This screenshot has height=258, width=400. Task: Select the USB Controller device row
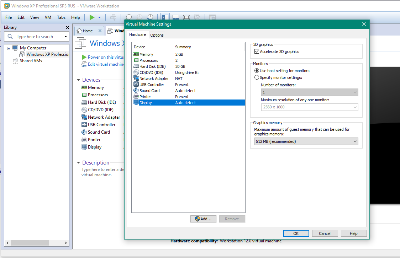[152, 85]
